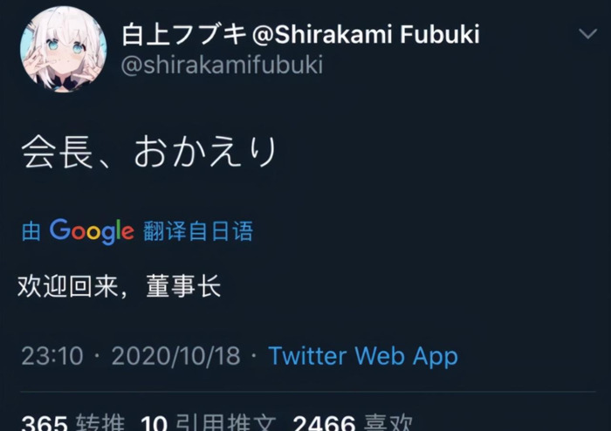Open Shirakami Fubuki's profile avatar
The width and height of the screenshot is (611, 431).
coord(63,49)
